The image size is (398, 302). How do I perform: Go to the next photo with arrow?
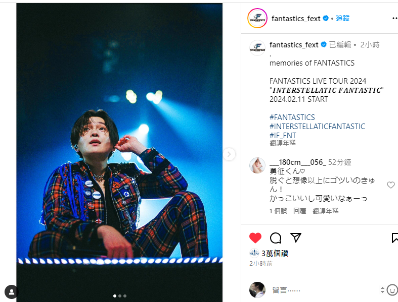pos(229,154)
